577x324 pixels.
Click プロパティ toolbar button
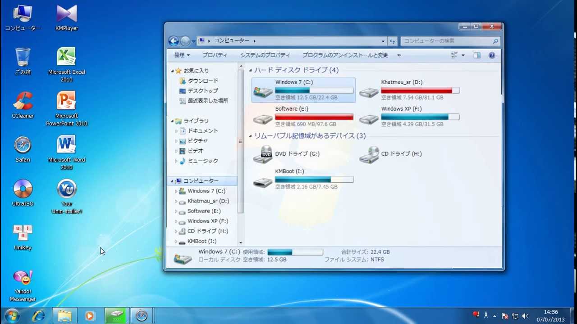click(x=215, y=55)
